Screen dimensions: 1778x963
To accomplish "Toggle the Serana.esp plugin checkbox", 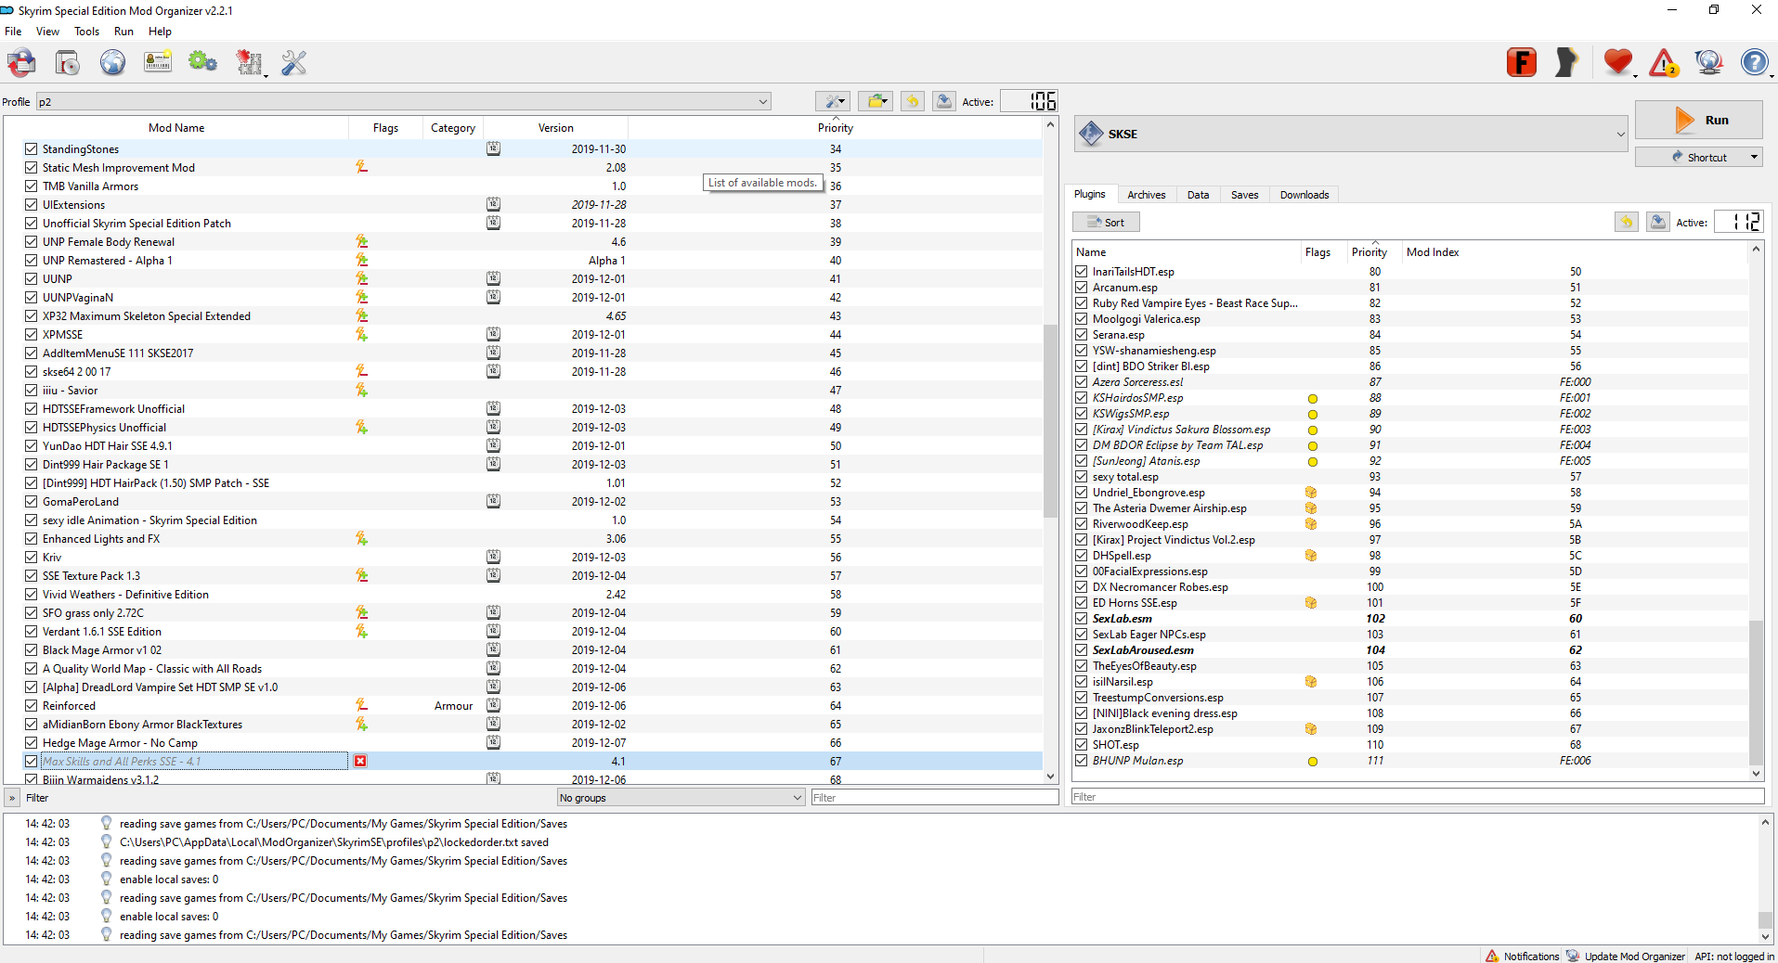I will [1081, 335].
